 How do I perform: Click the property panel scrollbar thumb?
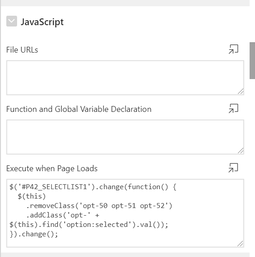pyautogui.click(x=252, y=61)
